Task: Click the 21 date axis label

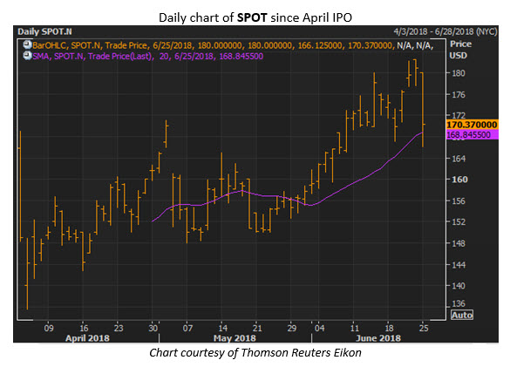Action: 257,328
